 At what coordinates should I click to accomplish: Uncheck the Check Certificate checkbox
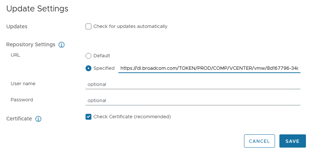click(88, 117)
